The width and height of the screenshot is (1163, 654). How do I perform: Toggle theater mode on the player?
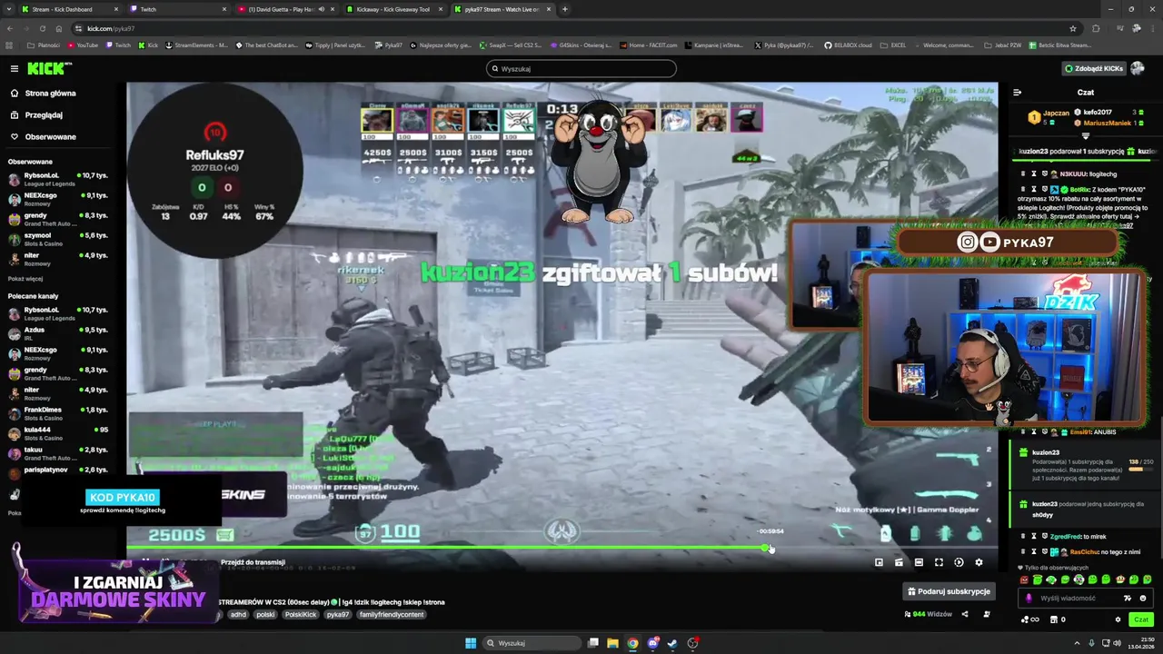[x=919, y=562]
